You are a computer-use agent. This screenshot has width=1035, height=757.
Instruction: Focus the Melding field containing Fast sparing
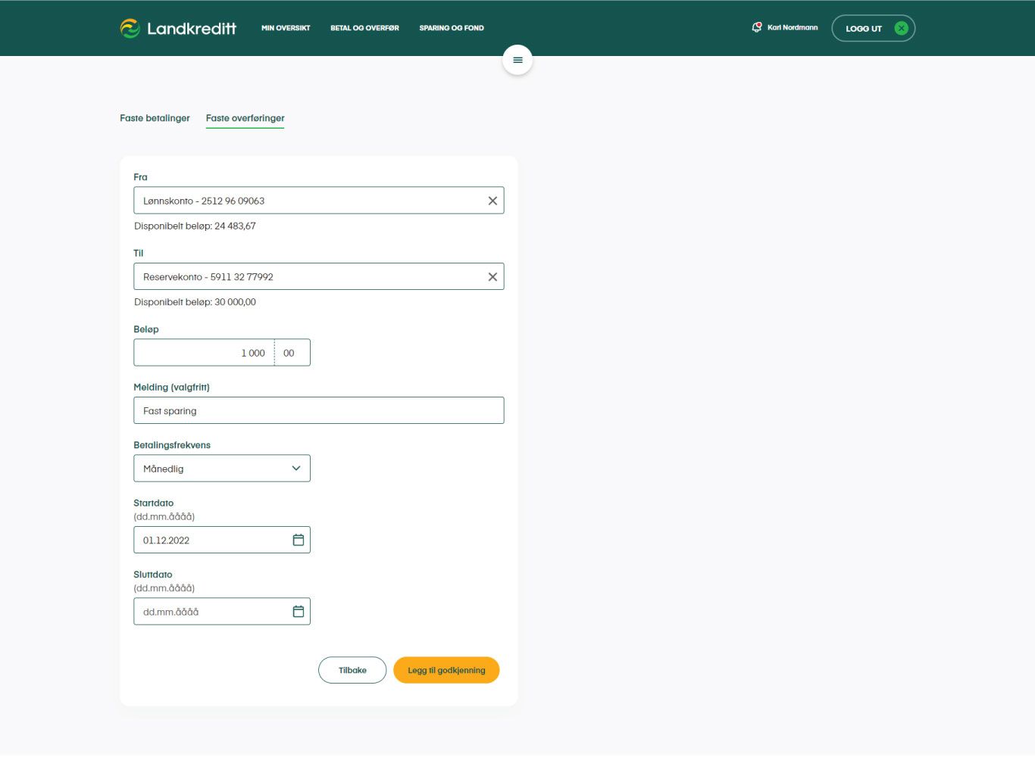tap(318, 410)
